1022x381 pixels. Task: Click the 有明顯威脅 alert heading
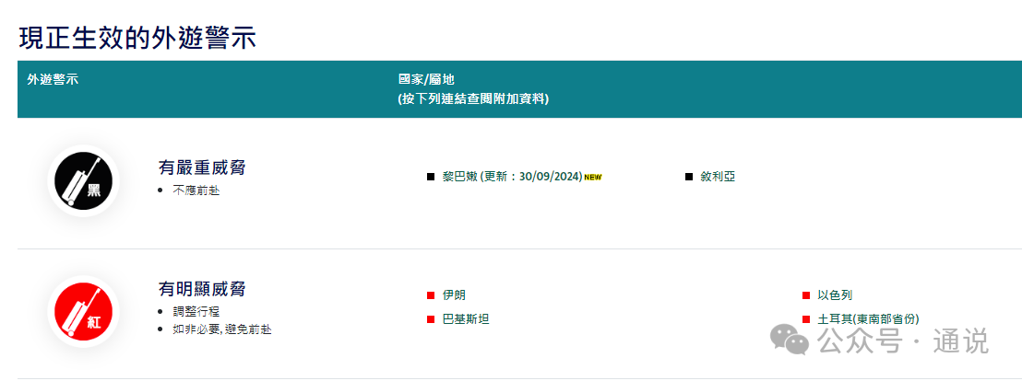click(x=202, y=289)
